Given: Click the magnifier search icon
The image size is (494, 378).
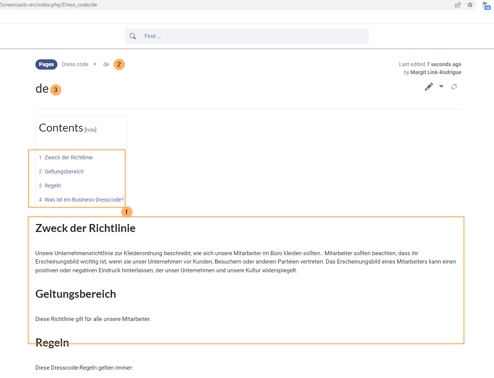Looking at the screenshot, I should 133,36.
